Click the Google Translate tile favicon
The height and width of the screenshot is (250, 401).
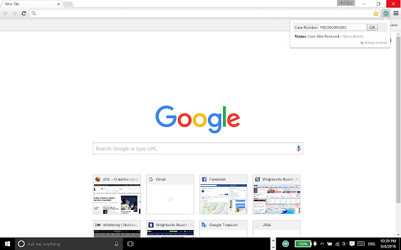pyautogui.click(x=204, y=225)
